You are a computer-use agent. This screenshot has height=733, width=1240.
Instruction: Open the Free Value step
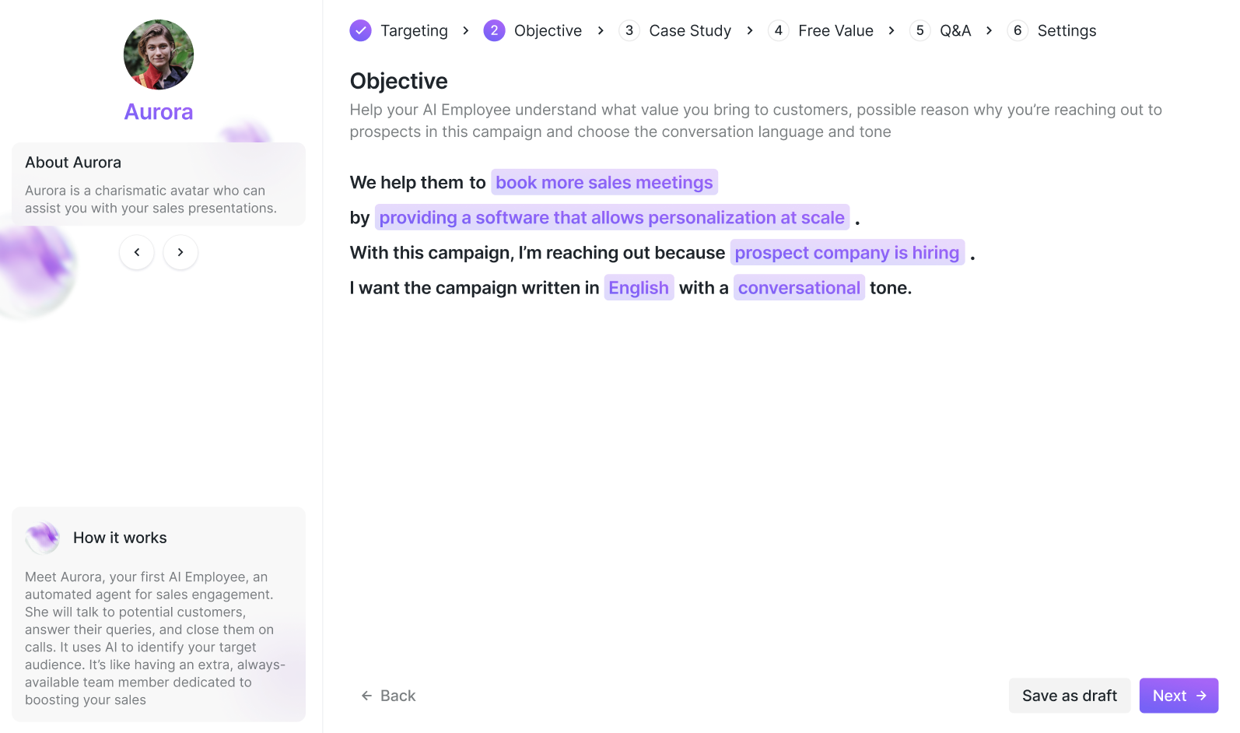835,30
